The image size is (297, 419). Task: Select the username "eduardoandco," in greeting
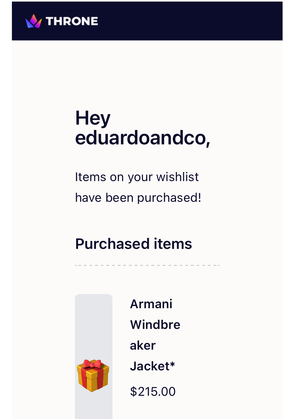[143, 138]
